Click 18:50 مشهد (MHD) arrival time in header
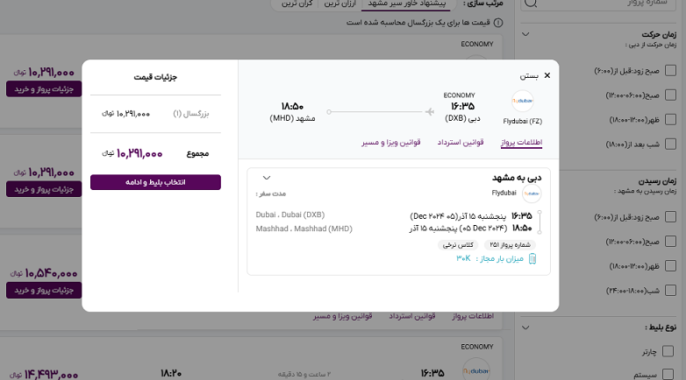686x380 pixels. click(292, 112)
